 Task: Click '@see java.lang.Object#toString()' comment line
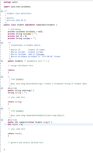(49, 84)
